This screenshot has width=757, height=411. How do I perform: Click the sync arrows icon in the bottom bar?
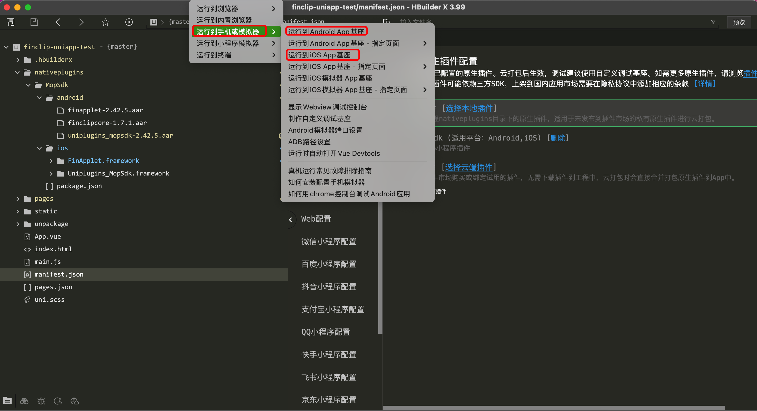coord(58,401)
